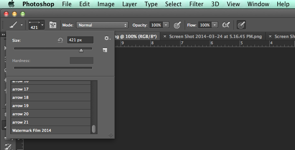Toggle pressure for size icon
The width and height of the screenshot is (295, 150).
241,25
